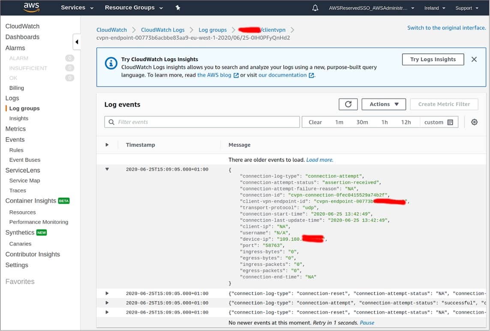Open the our documentation link
The image size is (490, 331).
[x=286, y=75]
